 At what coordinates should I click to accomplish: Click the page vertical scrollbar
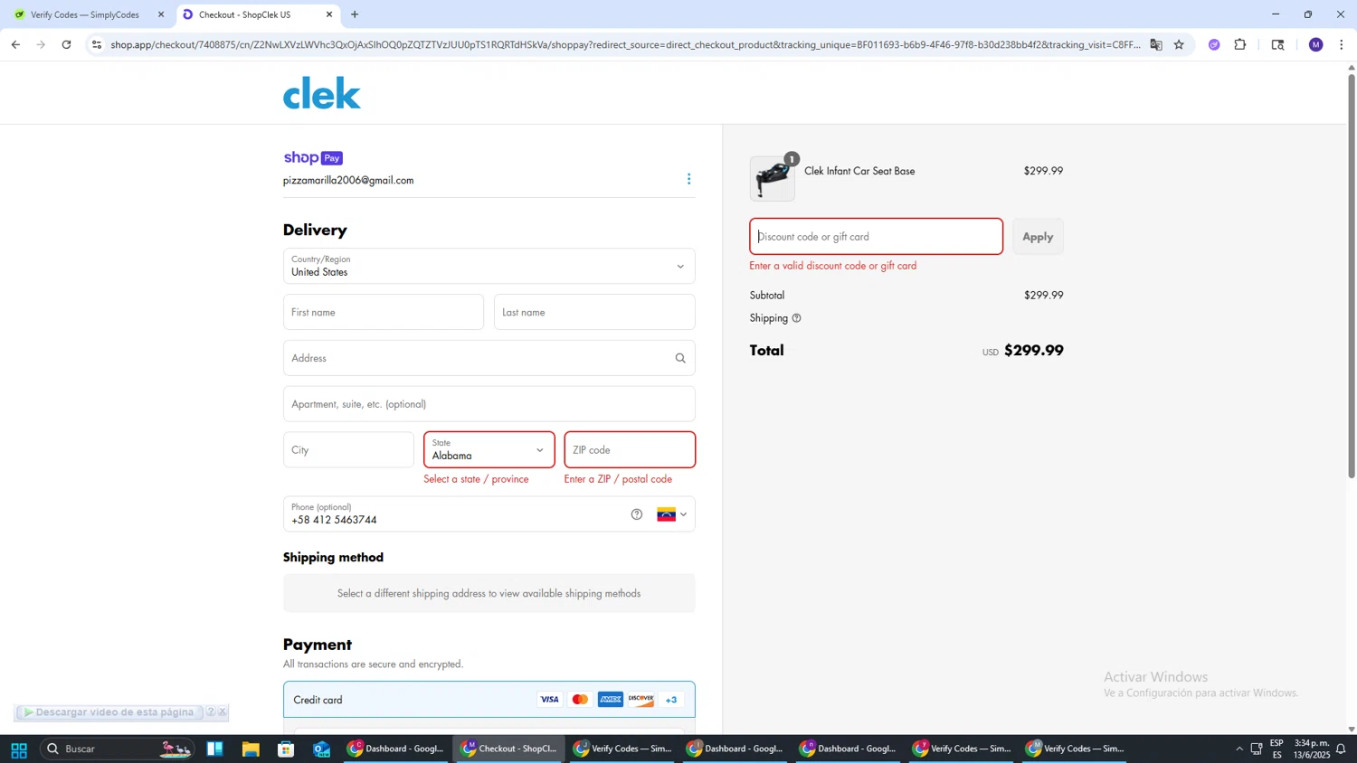[x=1352, y=276]
